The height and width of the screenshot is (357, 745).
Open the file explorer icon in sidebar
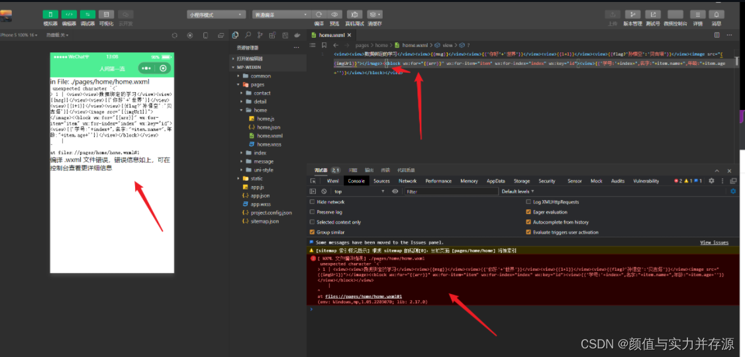click(235, 35)
